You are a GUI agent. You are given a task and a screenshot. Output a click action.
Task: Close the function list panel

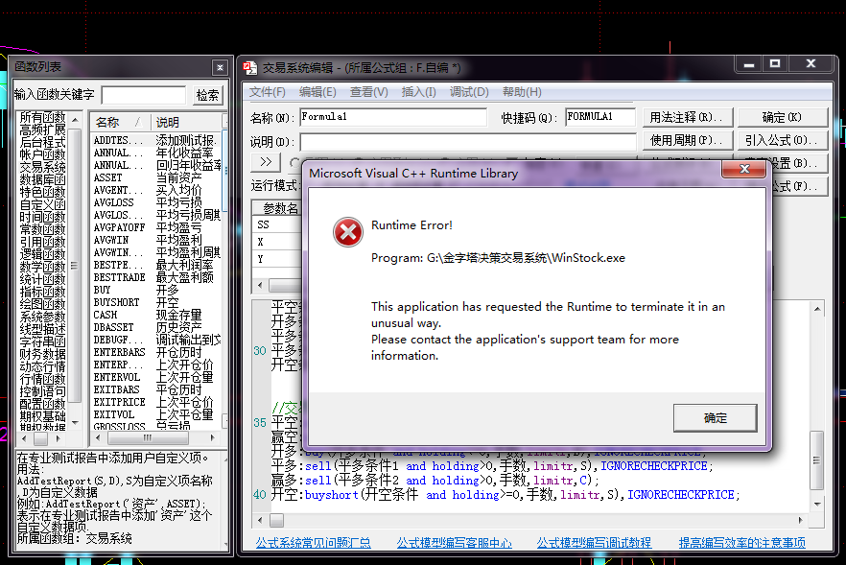[x=220, y=67]
